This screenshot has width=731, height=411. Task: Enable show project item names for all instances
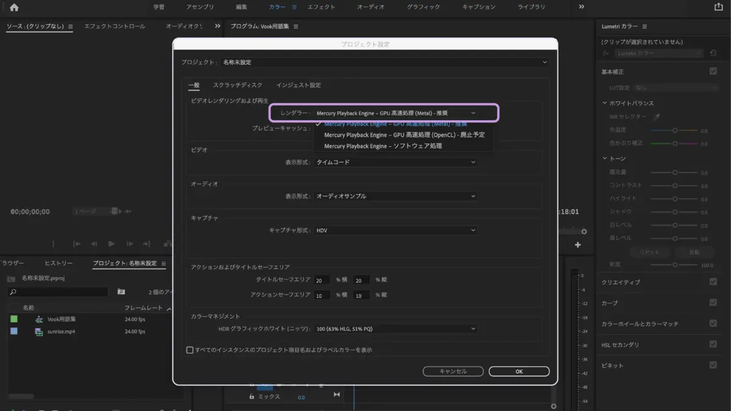[189, 350]
